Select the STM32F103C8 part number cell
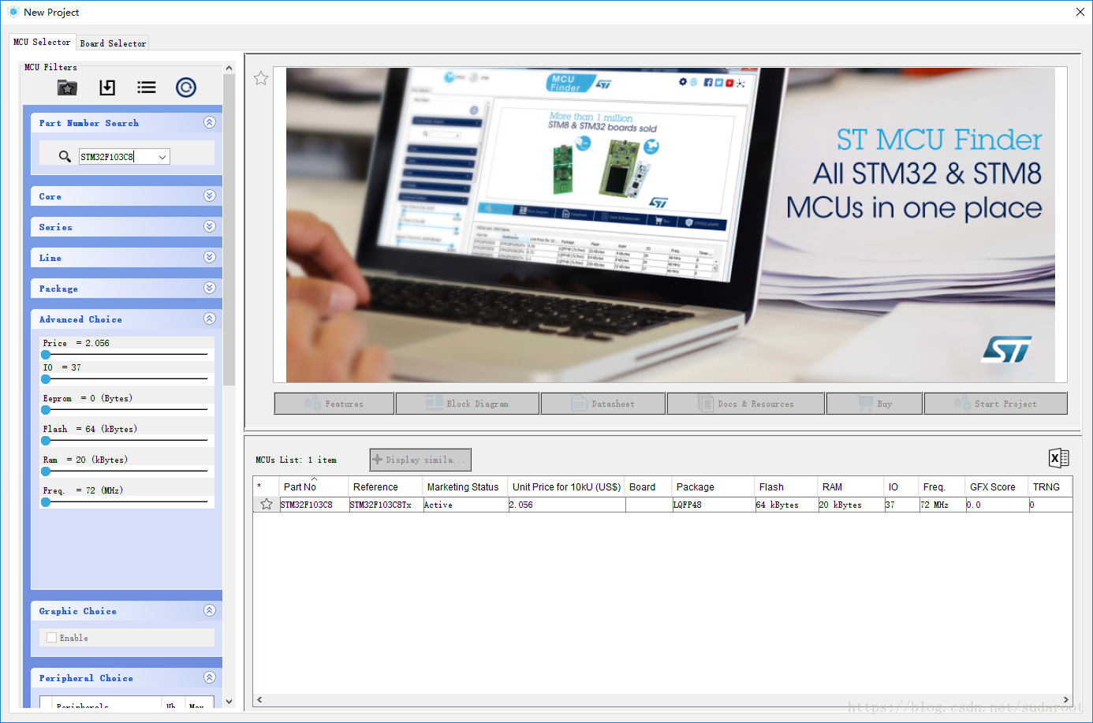The height and width of the screenshot is (723, 1093). (314, 505)
